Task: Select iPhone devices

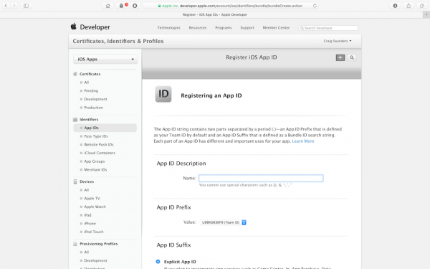Action: point(90,223)
